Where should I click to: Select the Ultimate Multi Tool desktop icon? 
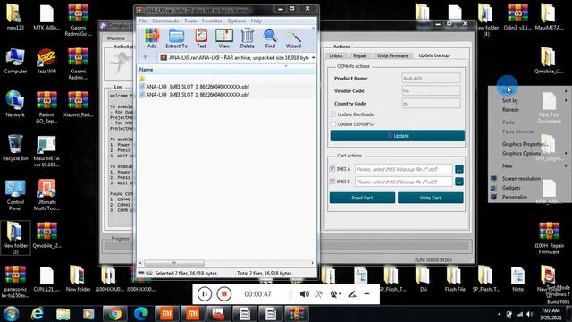pos(46,195)
